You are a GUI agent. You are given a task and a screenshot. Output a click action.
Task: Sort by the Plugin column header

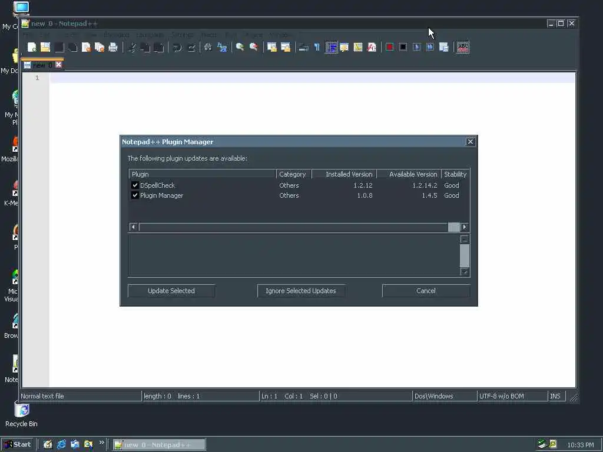[x=203, y=174]
